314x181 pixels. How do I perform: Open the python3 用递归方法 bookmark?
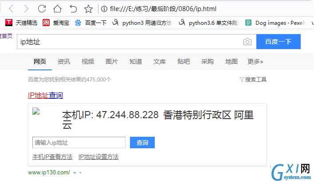[142, 23]
